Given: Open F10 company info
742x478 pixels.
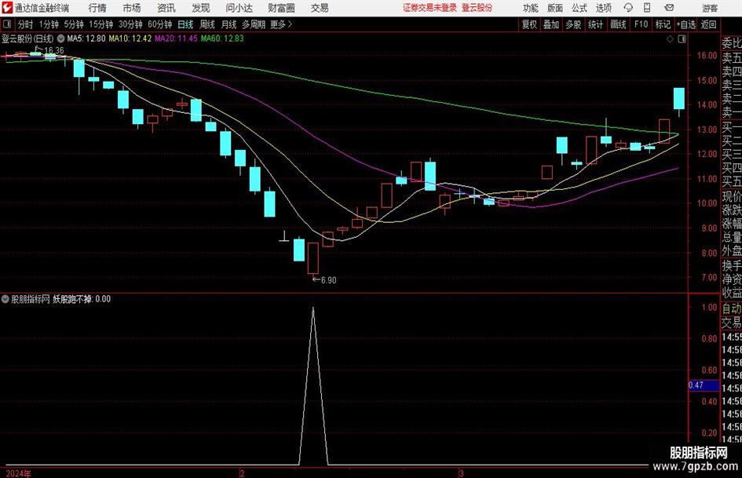Looking at the screenshot, I should [641, 24].
